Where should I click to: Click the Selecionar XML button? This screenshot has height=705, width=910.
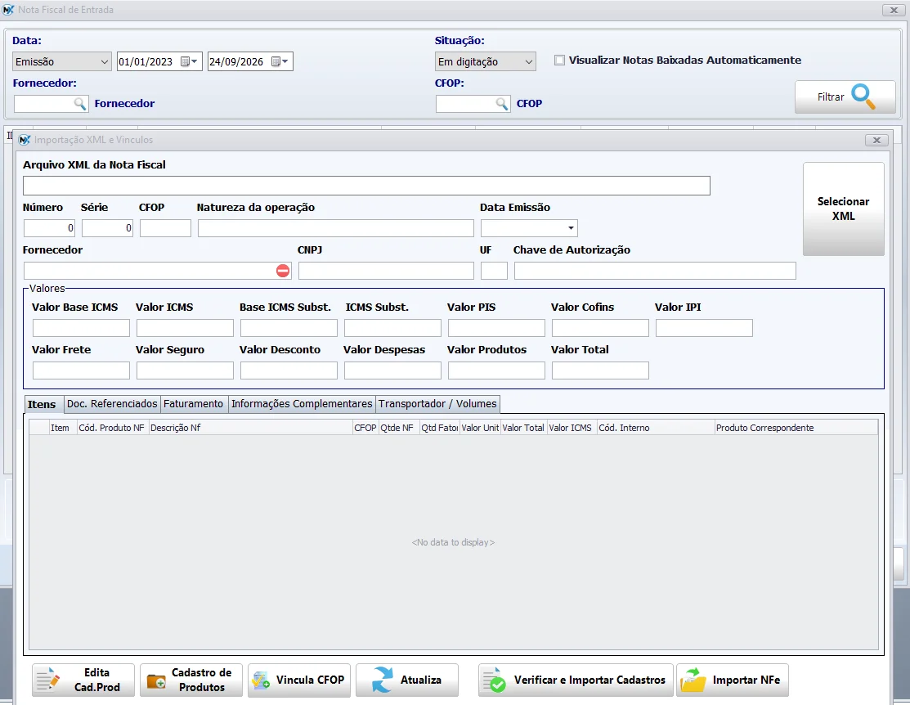(843, 209)
